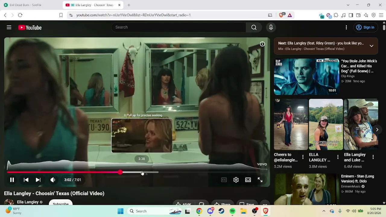386x217 pixels.
Task: Go back to the previous page
Action: [5, 15]
